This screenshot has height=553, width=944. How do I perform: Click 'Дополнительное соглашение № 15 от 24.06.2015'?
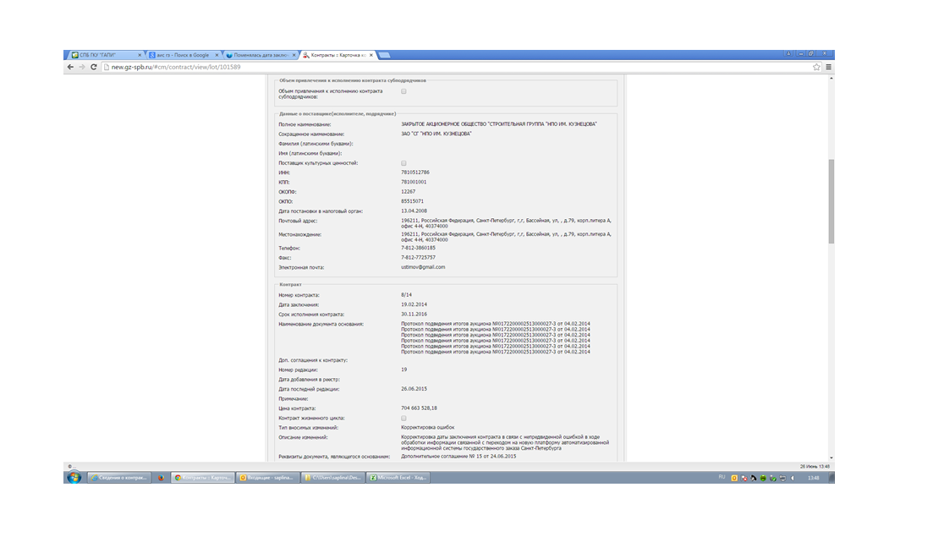click(x=458, y=457)
